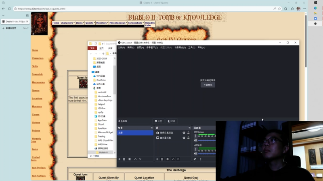Delete the selected OBS scene with trash icon
This screenshot has width=323, height=181.
[124, 159]
